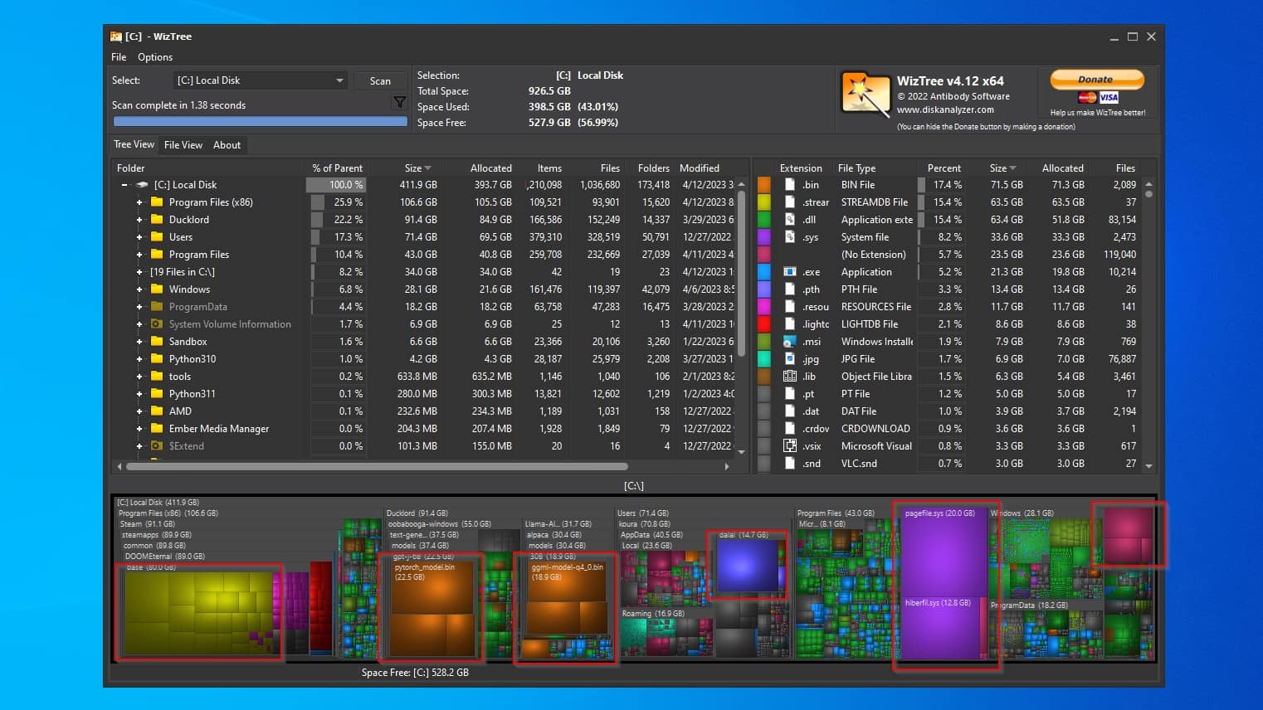Sort folders by the Size column
The width and height of the screenshot is (1263, 710).
tap(417, 168)
